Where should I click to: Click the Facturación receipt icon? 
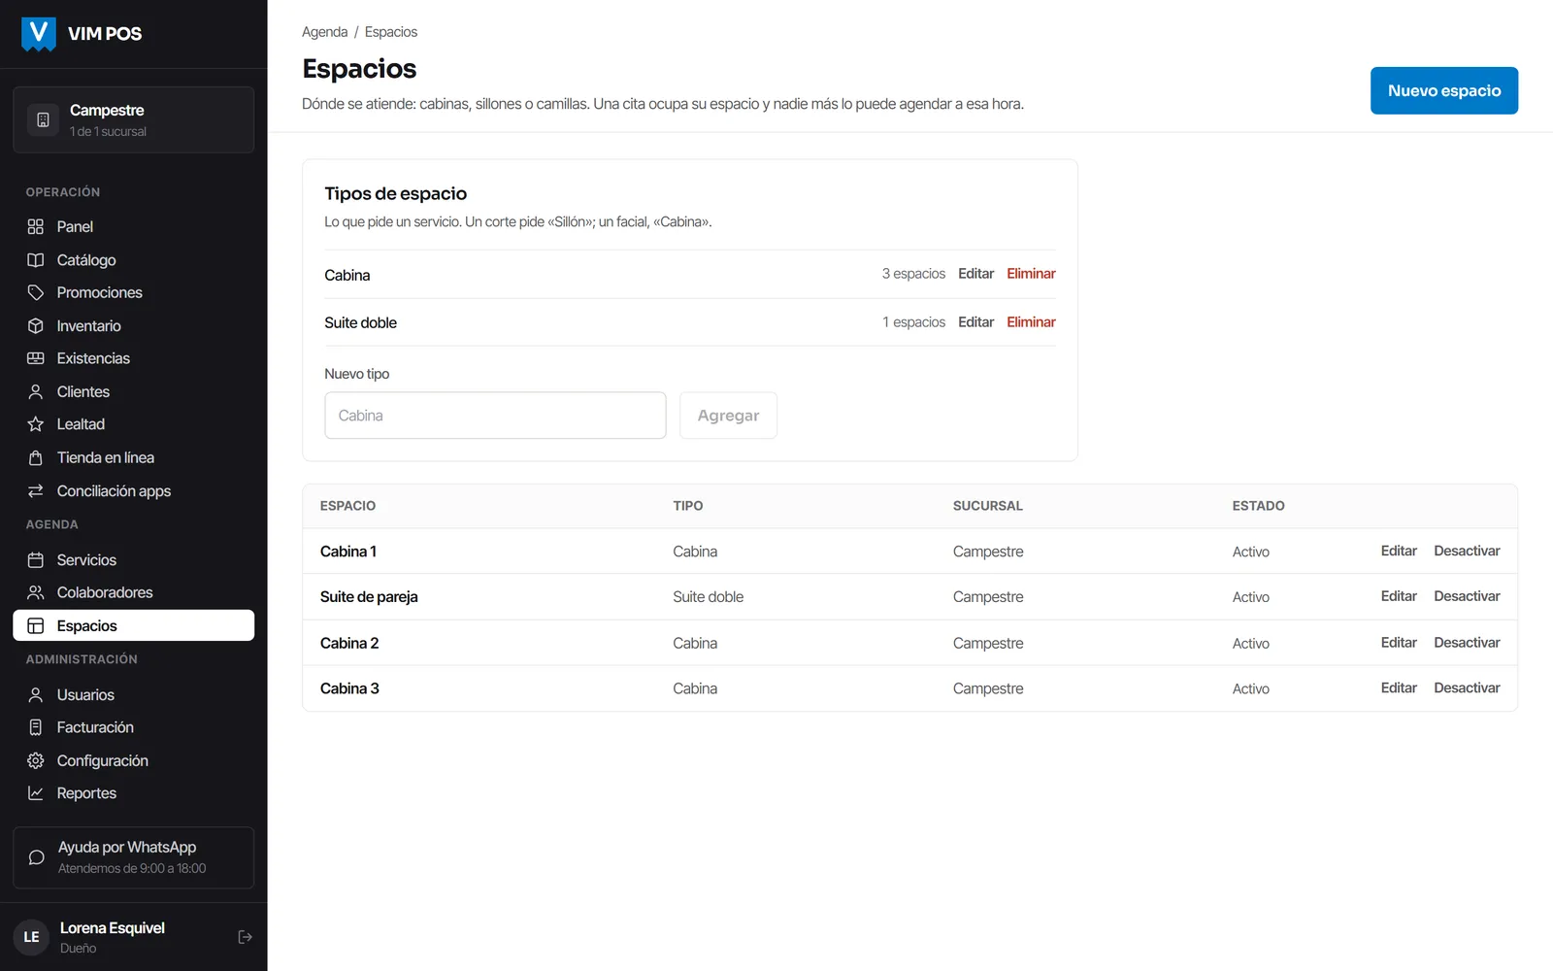coord(36,727)
